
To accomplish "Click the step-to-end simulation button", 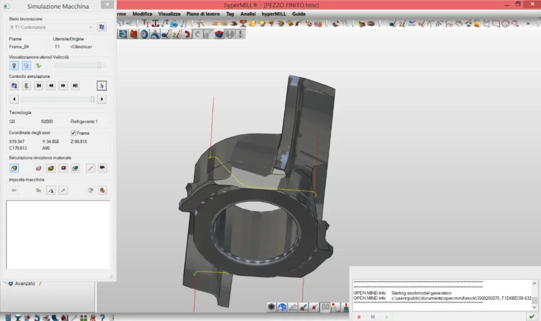I will (75, 86).
